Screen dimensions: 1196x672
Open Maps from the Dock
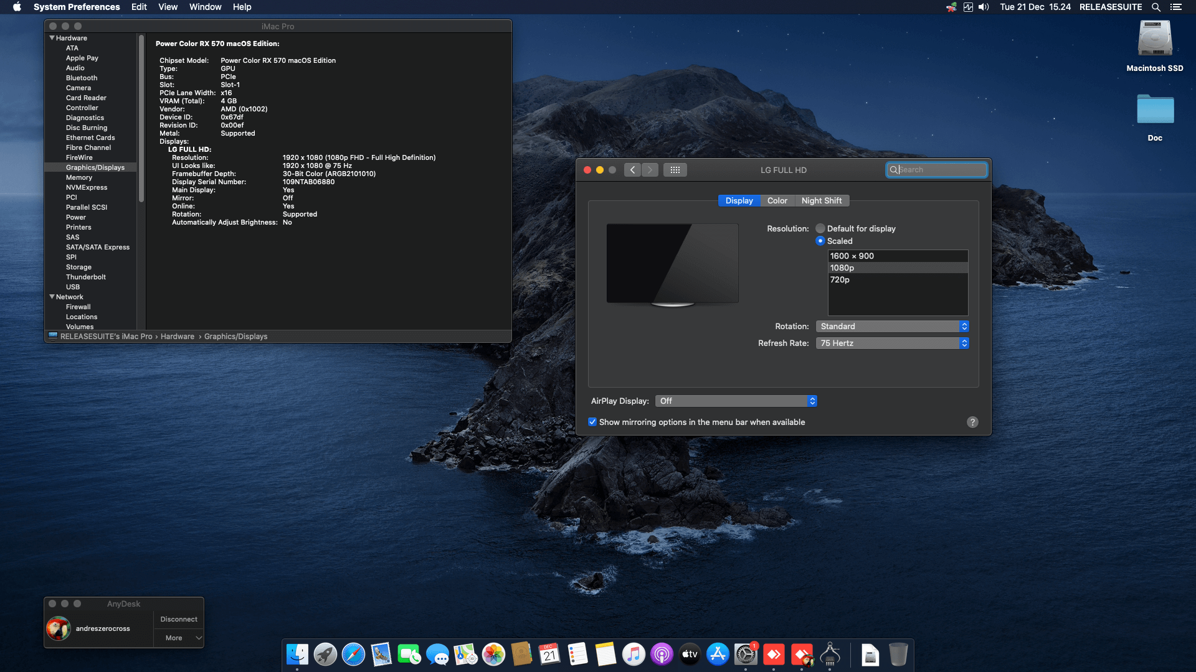[465, 655]
